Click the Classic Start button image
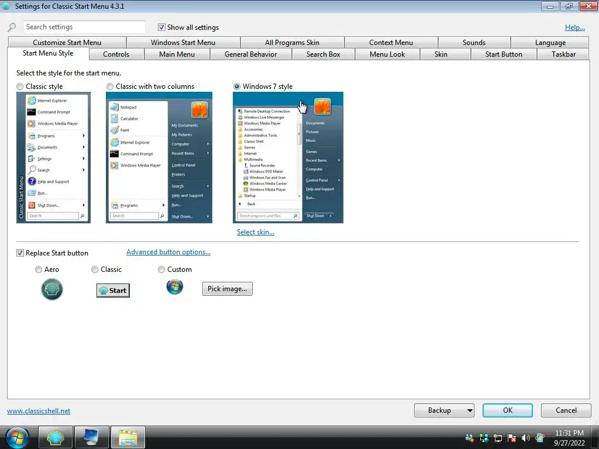Viewport: 599px width, 449px height. pos(113,291)
